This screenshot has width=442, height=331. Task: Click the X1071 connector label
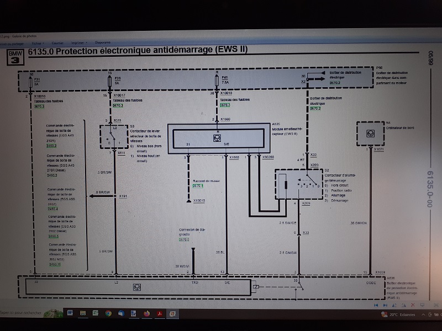tap(378, 150)
